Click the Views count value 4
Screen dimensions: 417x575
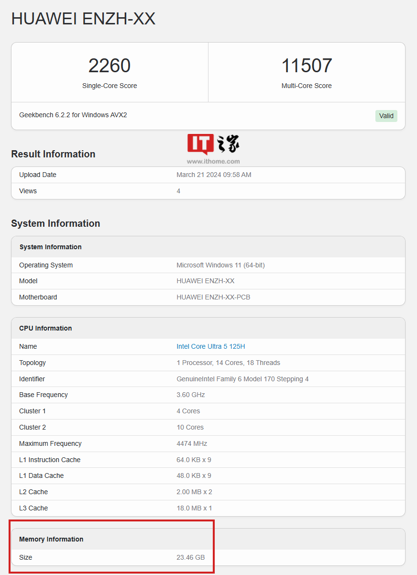tap(178, 191)
